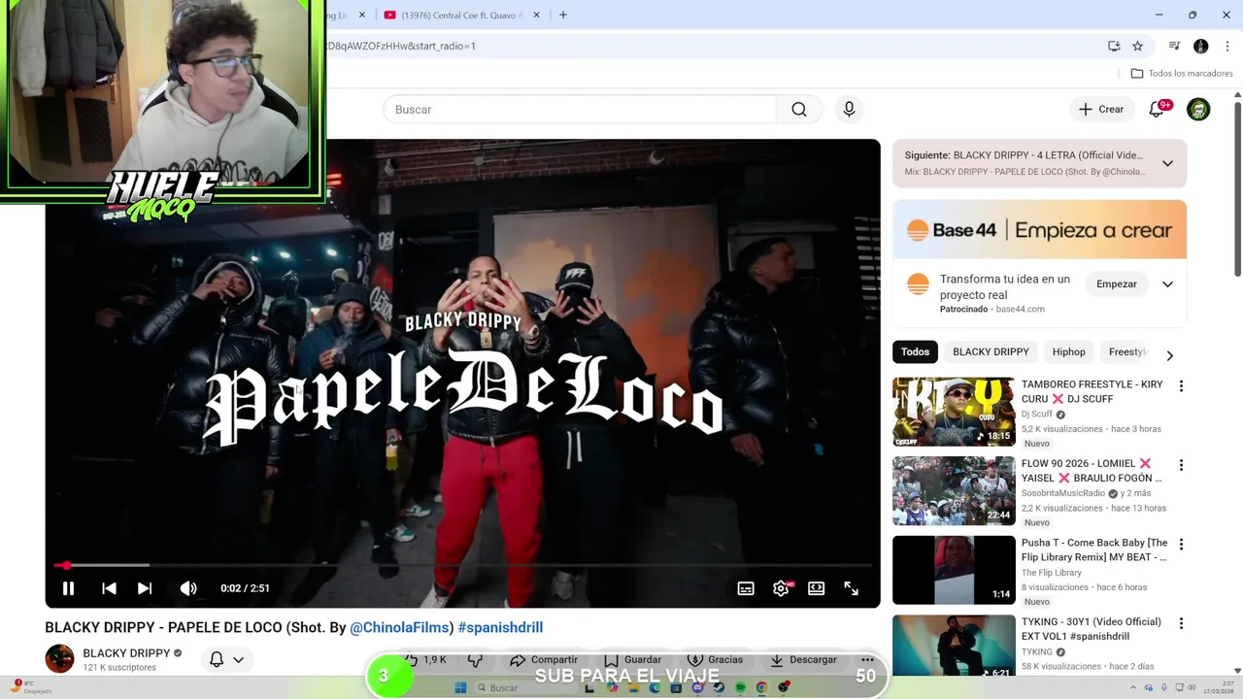Click the Gracias thanks button
This screenshot has height=699, width=1243.
click(x=715, y=659)
